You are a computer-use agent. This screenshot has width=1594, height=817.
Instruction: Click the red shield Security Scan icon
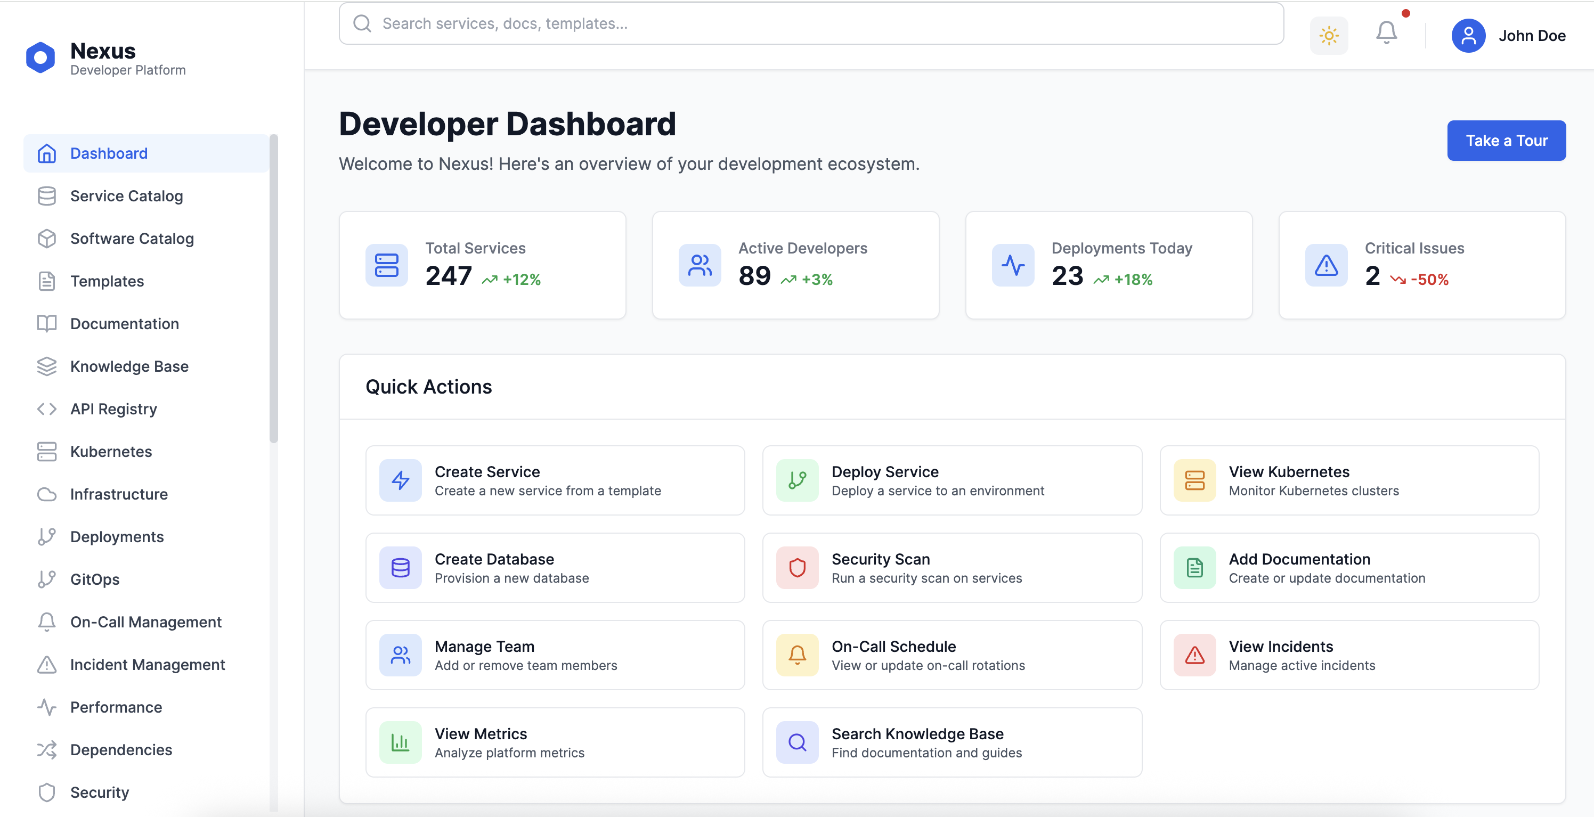[797, 567]
